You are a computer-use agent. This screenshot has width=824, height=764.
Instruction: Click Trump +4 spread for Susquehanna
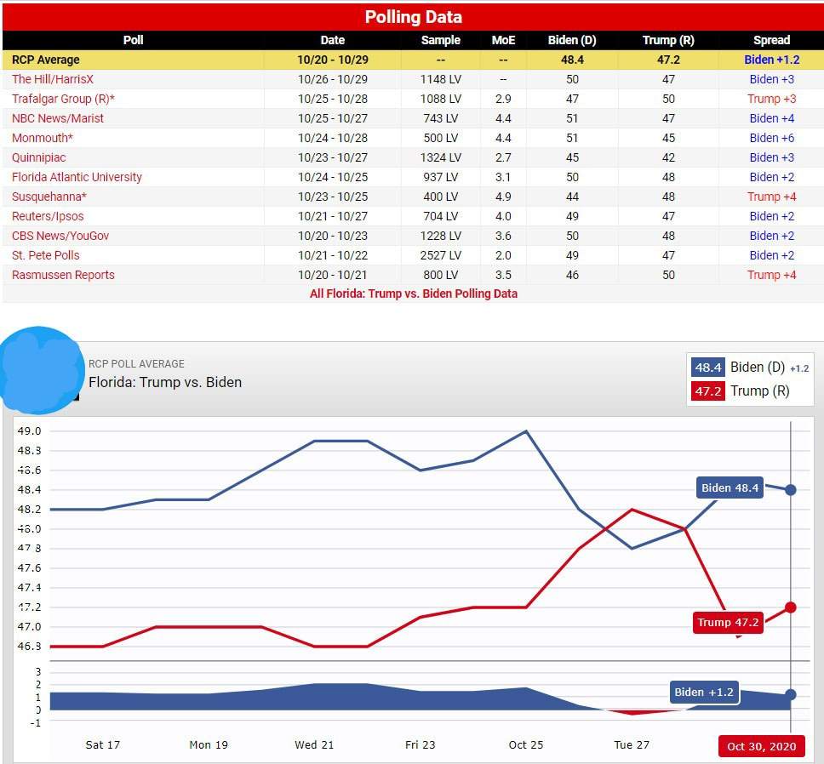771,197
